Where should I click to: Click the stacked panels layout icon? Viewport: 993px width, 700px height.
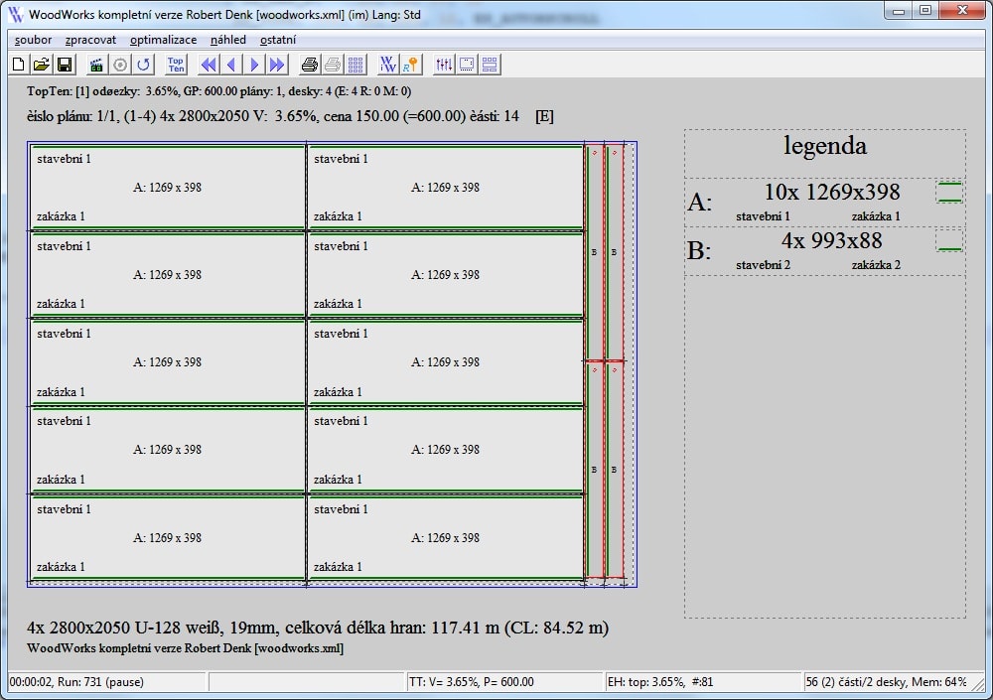(490, 64)
